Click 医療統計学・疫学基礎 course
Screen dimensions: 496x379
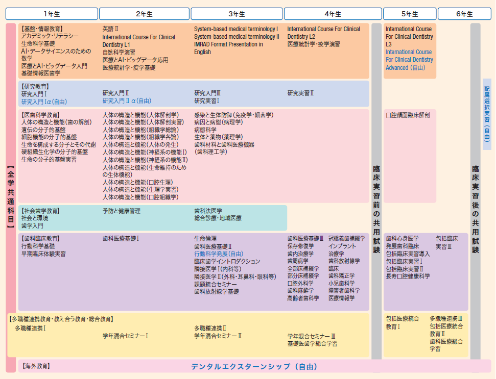click(x=129, y=68)
